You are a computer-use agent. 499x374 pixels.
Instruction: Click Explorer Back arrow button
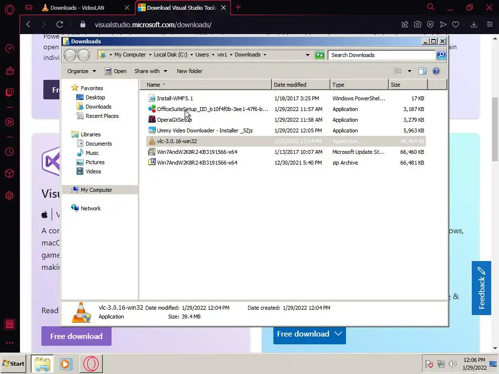coord(70,56)
